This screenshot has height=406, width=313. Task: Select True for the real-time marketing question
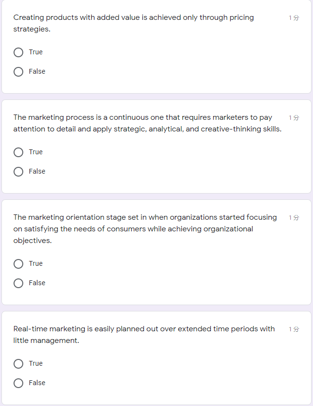pos(18,363)
